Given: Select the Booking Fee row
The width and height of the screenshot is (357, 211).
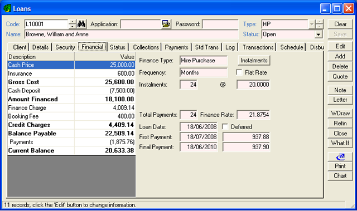Looking at the screenshot, I should [71, 116].
